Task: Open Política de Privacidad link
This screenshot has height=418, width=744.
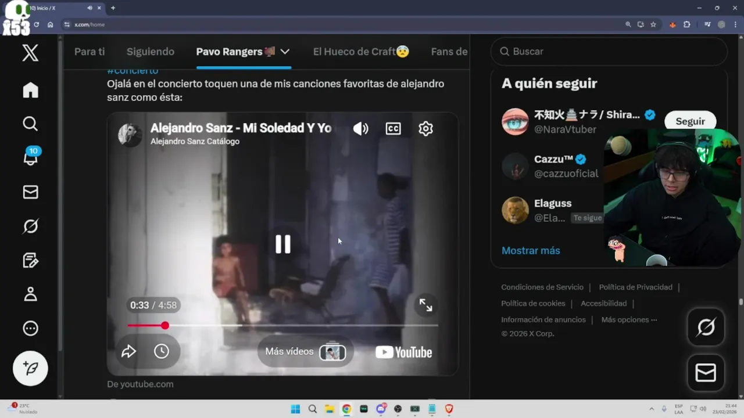Action: tap(635, 287)
